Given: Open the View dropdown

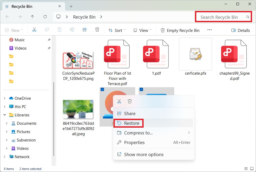Looking at the screenshot, I should click(x=142, y=30).
